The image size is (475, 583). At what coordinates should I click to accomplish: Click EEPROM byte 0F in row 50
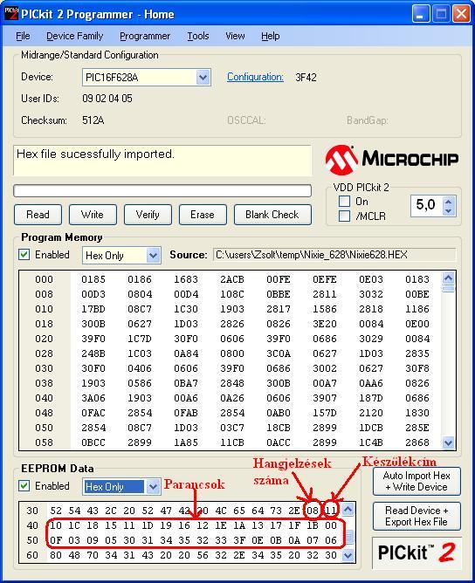(56, 540)
